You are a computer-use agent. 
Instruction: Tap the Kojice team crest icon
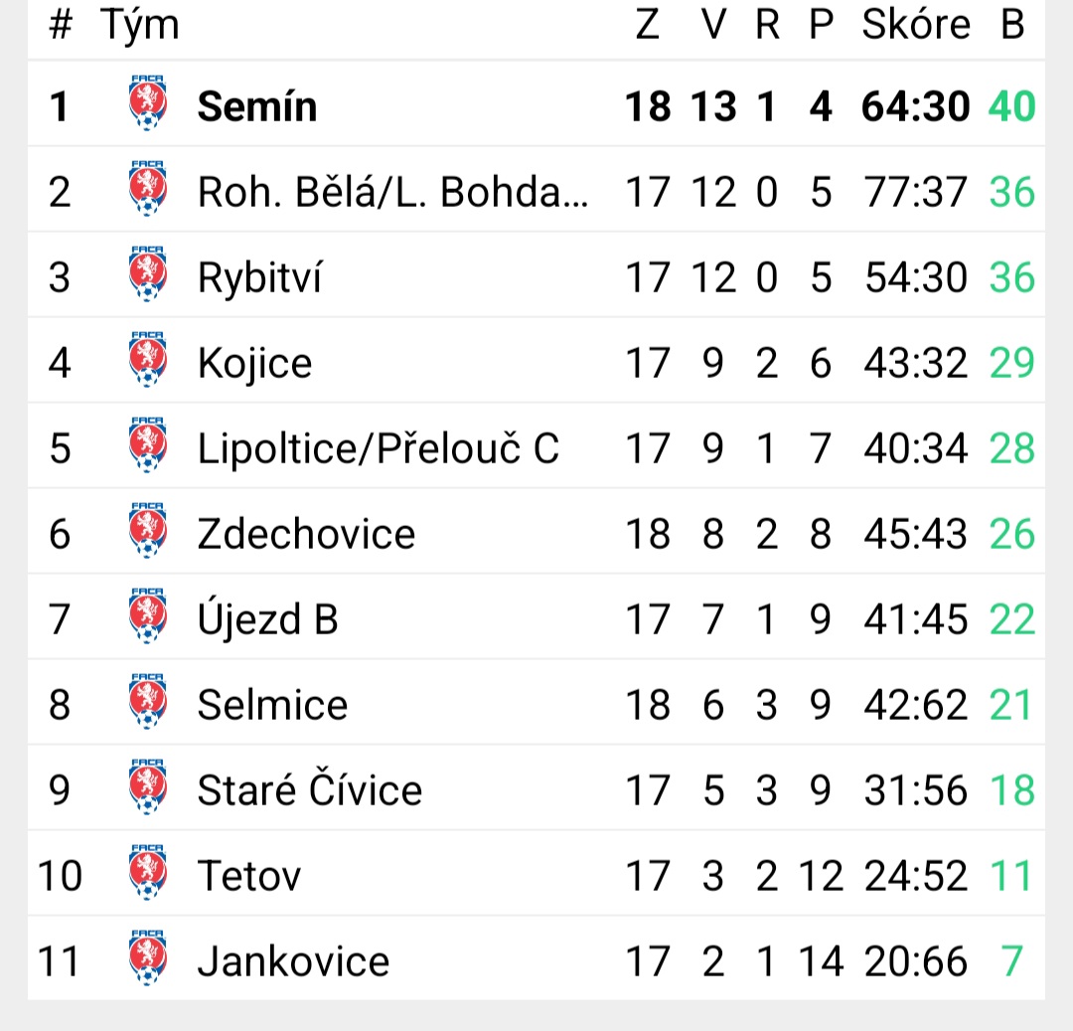pyautogui.click(x=147, y=360)
